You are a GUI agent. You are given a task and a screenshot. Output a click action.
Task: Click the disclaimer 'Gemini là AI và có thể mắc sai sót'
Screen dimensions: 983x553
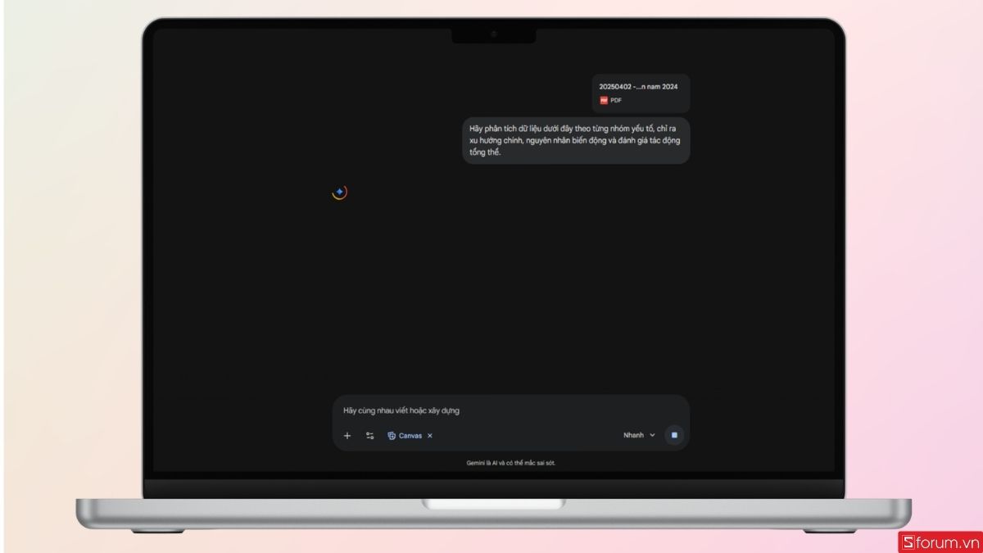[x=511, y=463]
